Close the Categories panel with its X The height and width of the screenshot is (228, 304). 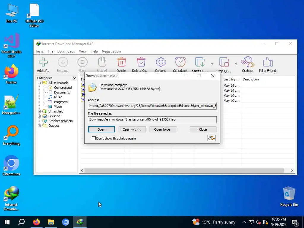(75, 78)
